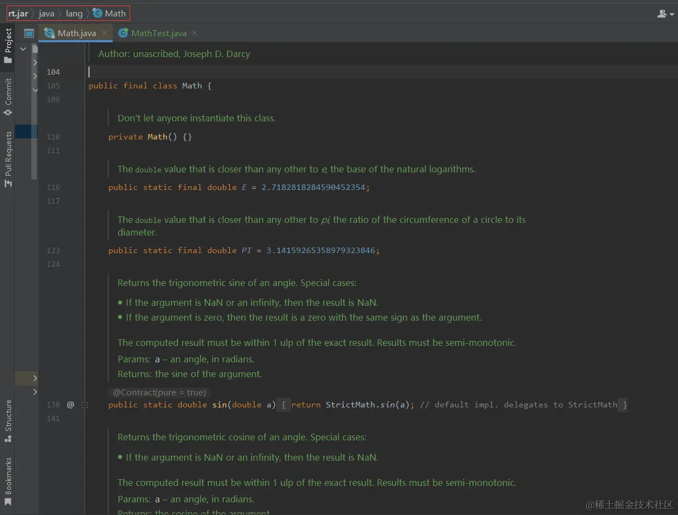Click line number 116 in the gutter
Image resolution: width=678 pixels, height=515 pixels.
click(53, 187)
